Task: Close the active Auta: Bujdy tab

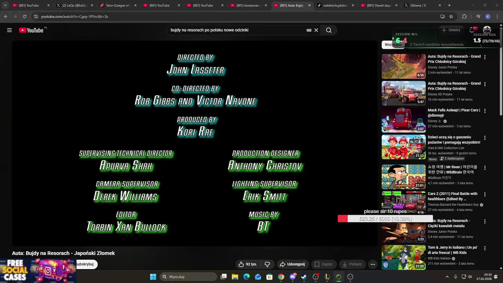Action: point(309,6)
